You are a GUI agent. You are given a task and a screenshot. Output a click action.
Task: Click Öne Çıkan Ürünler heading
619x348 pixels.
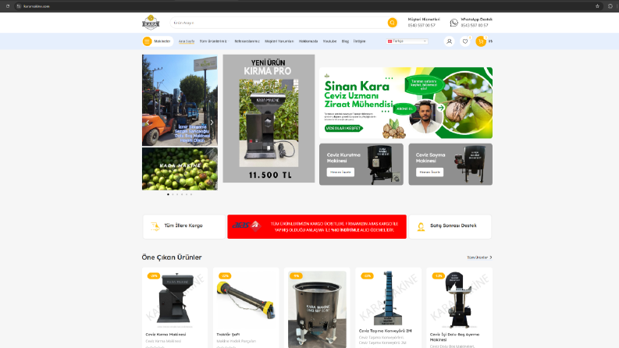coord(172,257)
